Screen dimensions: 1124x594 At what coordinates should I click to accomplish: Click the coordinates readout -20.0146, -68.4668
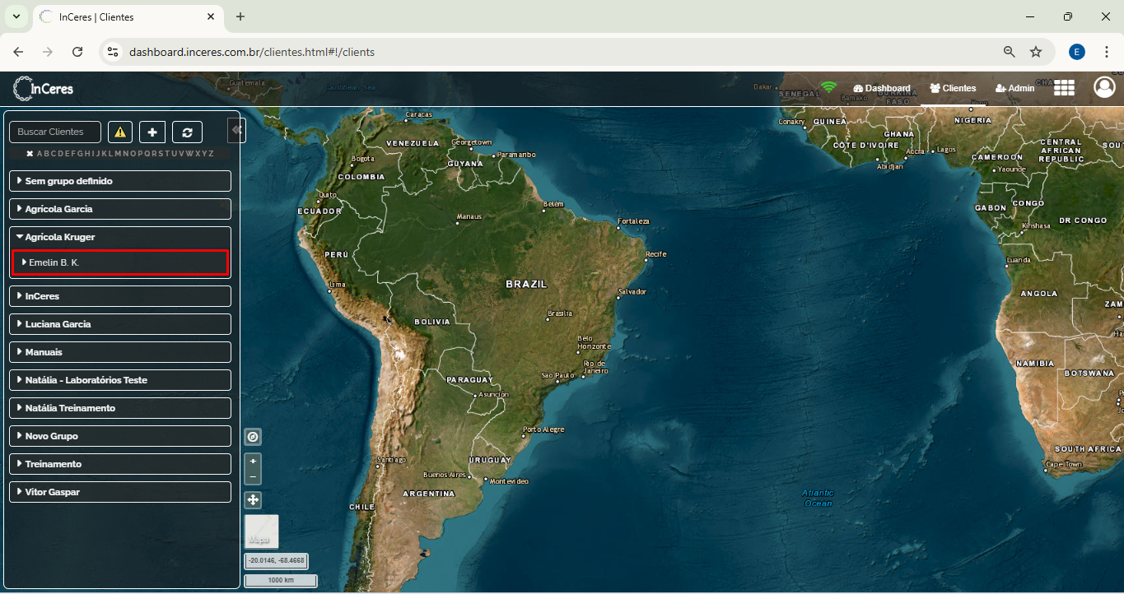[277, 561]
